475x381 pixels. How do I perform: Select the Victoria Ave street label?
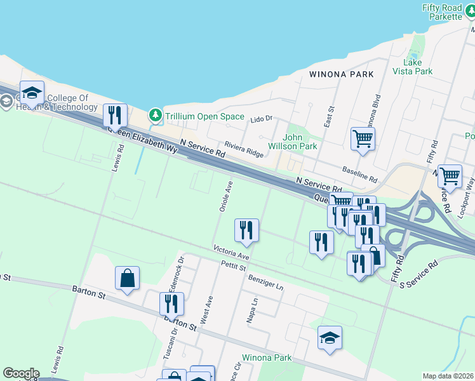[231, 252]
